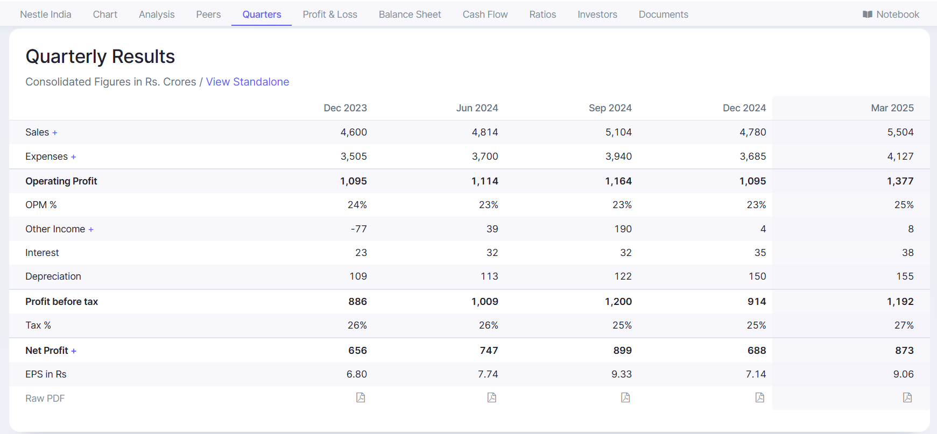Click the View Standalone link
The height and width of the screenshot is (434, 937).
(x=247, y=82)
